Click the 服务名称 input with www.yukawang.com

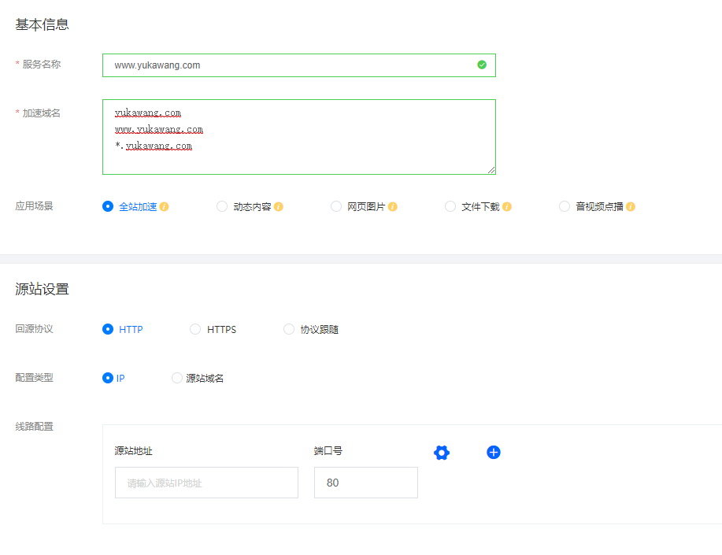(291, 65)
